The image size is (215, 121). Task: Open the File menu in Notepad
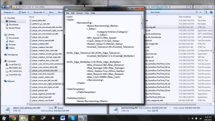coord(68,13)
